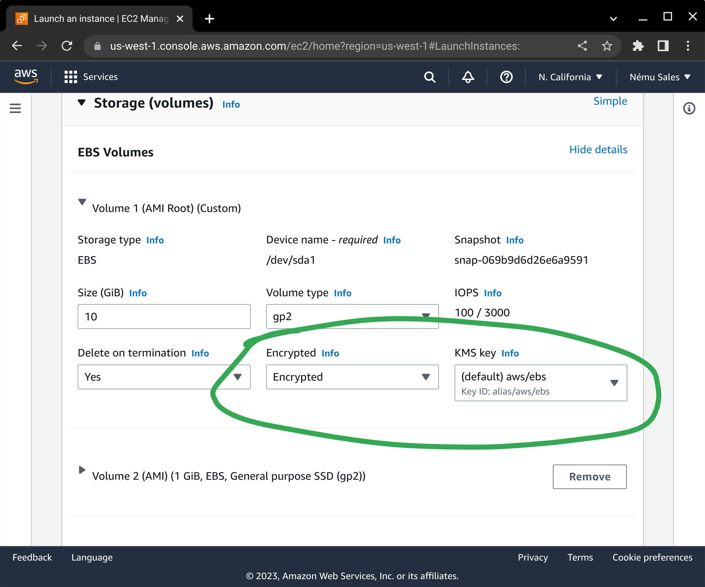Share this page from address bar
The image size is (705, 587).
point(582,46)
